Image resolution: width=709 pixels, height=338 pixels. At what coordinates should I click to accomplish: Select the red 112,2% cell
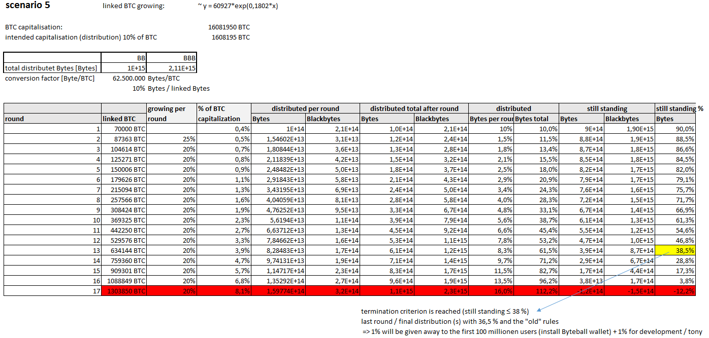tap(536, 291)
